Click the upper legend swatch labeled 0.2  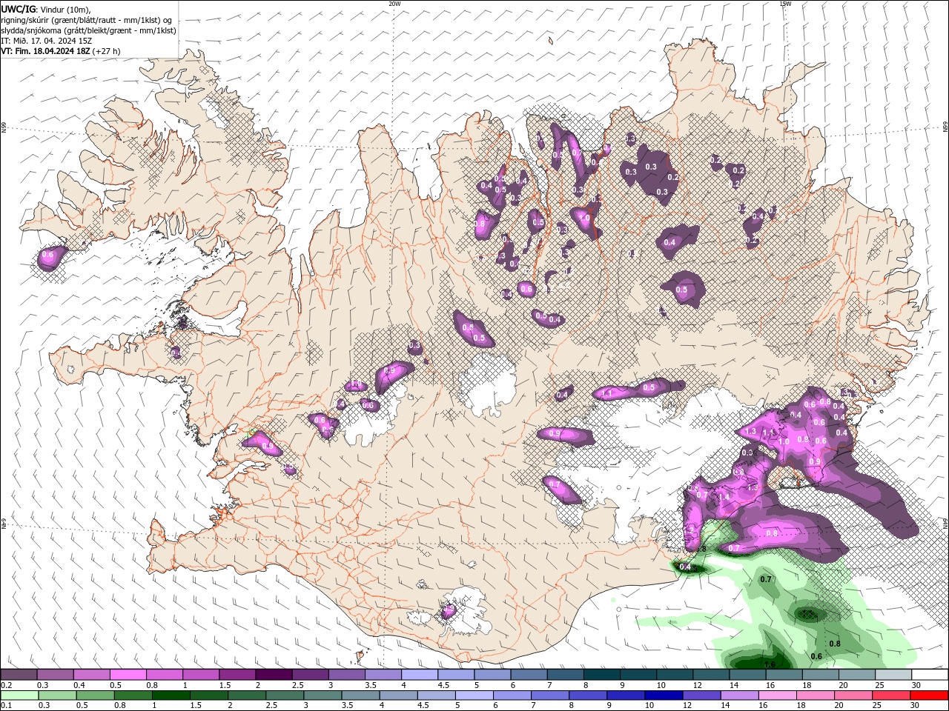19,675
